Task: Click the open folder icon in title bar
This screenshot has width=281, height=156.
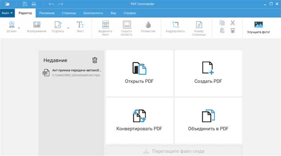Action: click(7, 4)
